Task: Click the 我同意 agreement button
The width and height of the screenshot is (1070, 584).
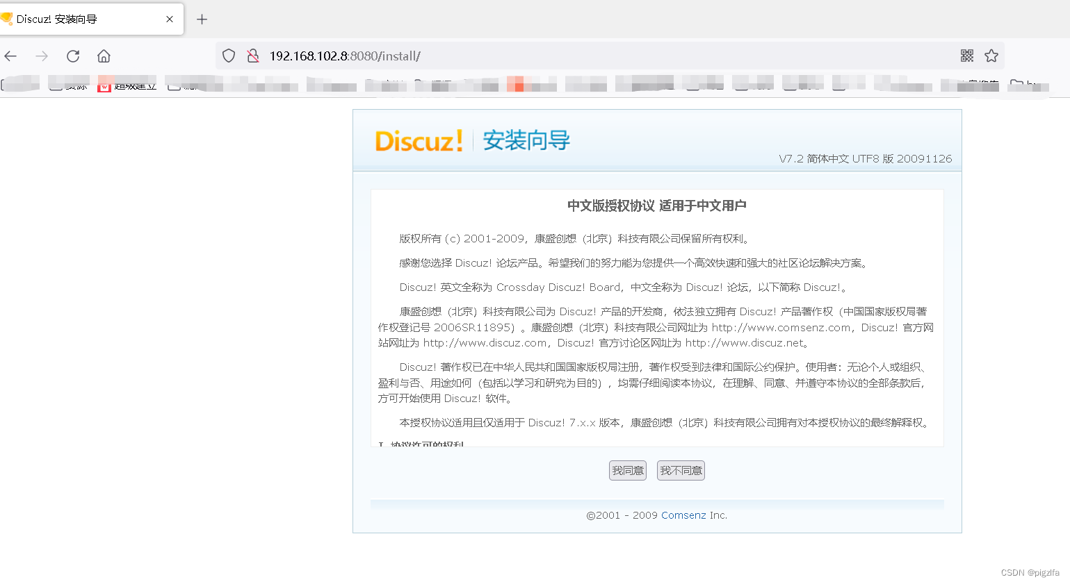Action: point(627,470)
